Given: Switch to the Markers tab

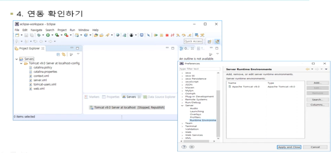Looking at the screenshot, I should (x=92, y=97).
